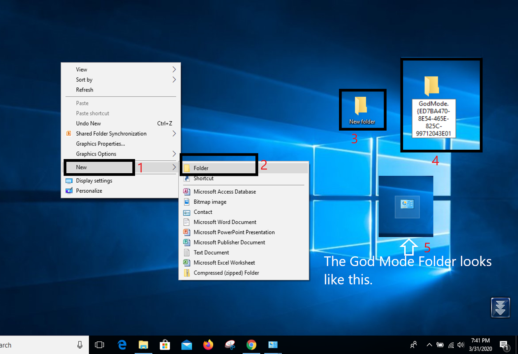Click the Wi-Fi icon in the system tray

pyautogui.click(x=451, y=345)
